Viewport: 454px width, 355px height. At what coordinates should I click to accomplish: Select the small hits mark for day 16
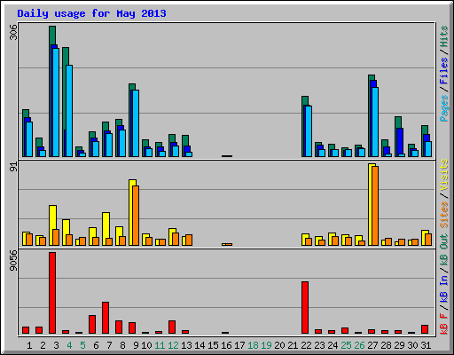[227, 156]
